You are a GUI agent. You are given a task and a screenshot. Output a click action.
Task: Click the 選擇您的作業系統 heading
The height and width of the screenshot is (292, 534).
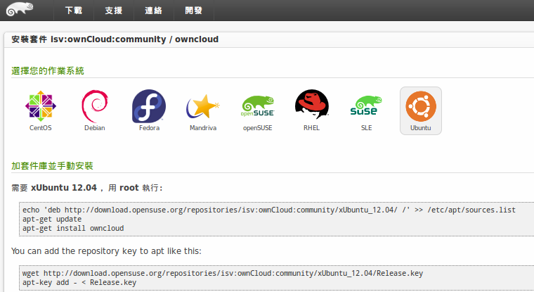click(x=48, y=71)
